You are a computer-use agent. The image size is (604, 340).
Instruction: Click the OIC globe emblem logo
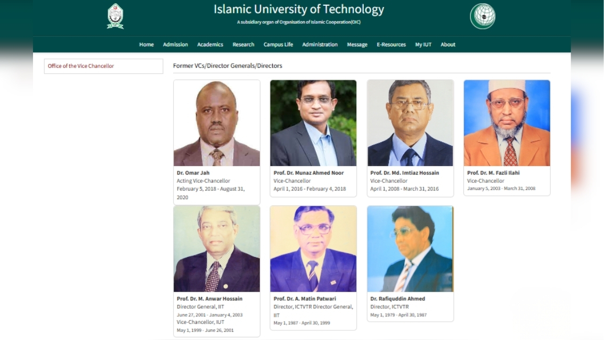point(483,16)
